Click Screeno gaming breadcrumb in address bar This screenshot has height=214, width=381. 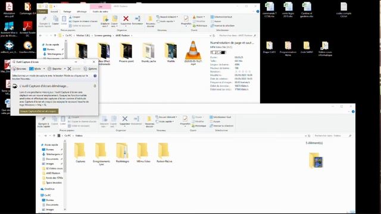click(102, 36)
